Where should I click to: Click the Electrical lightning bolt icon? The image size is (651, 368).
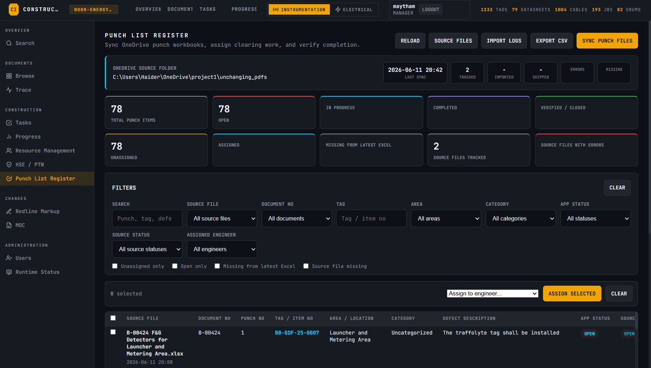[x=338, y=9]
